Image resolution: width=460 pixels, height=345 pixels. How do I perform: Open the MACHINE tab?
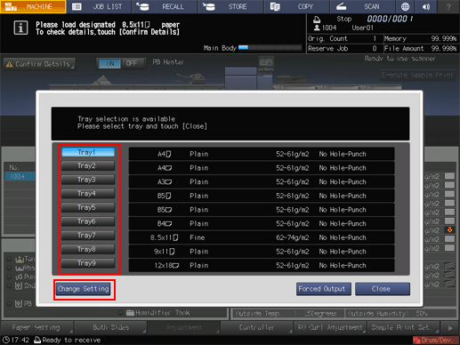pos(33,6)
